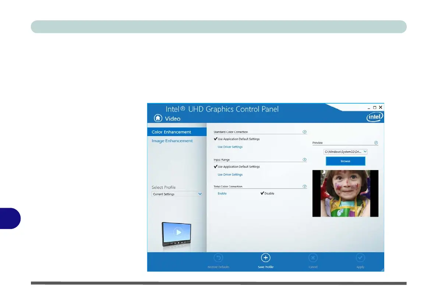Click the Select Profile label

(164, 187)
